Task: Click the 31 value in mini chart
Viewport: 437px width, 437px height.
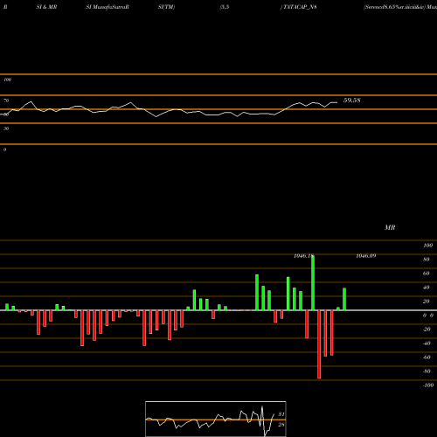Action: pyautogui.click(x=281, y=414)
